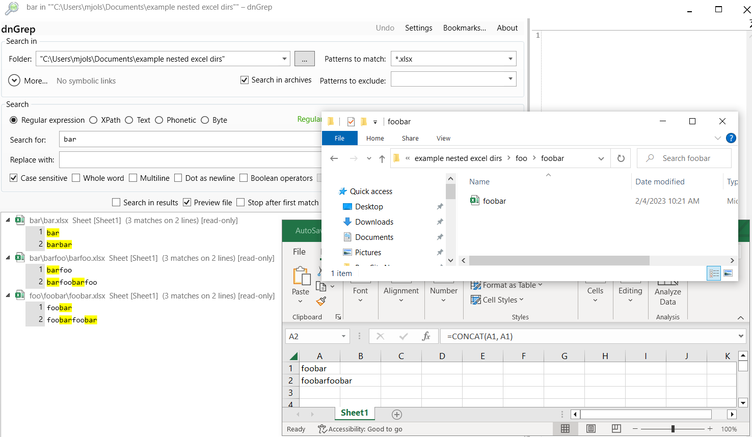
Task: Expand the More... options chevron
Action: 14,80
